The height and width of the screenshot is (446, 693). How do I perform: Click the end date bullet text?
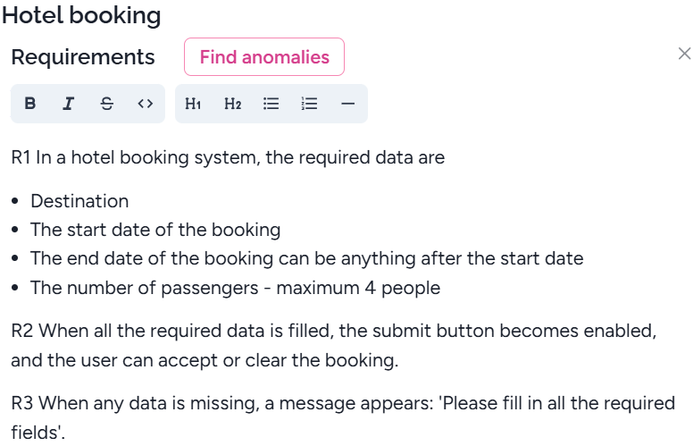(306, 258)
